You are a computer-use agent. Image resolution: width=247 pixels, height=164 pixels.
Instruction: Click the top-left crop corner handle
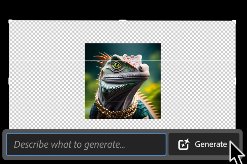click(10, 22)
